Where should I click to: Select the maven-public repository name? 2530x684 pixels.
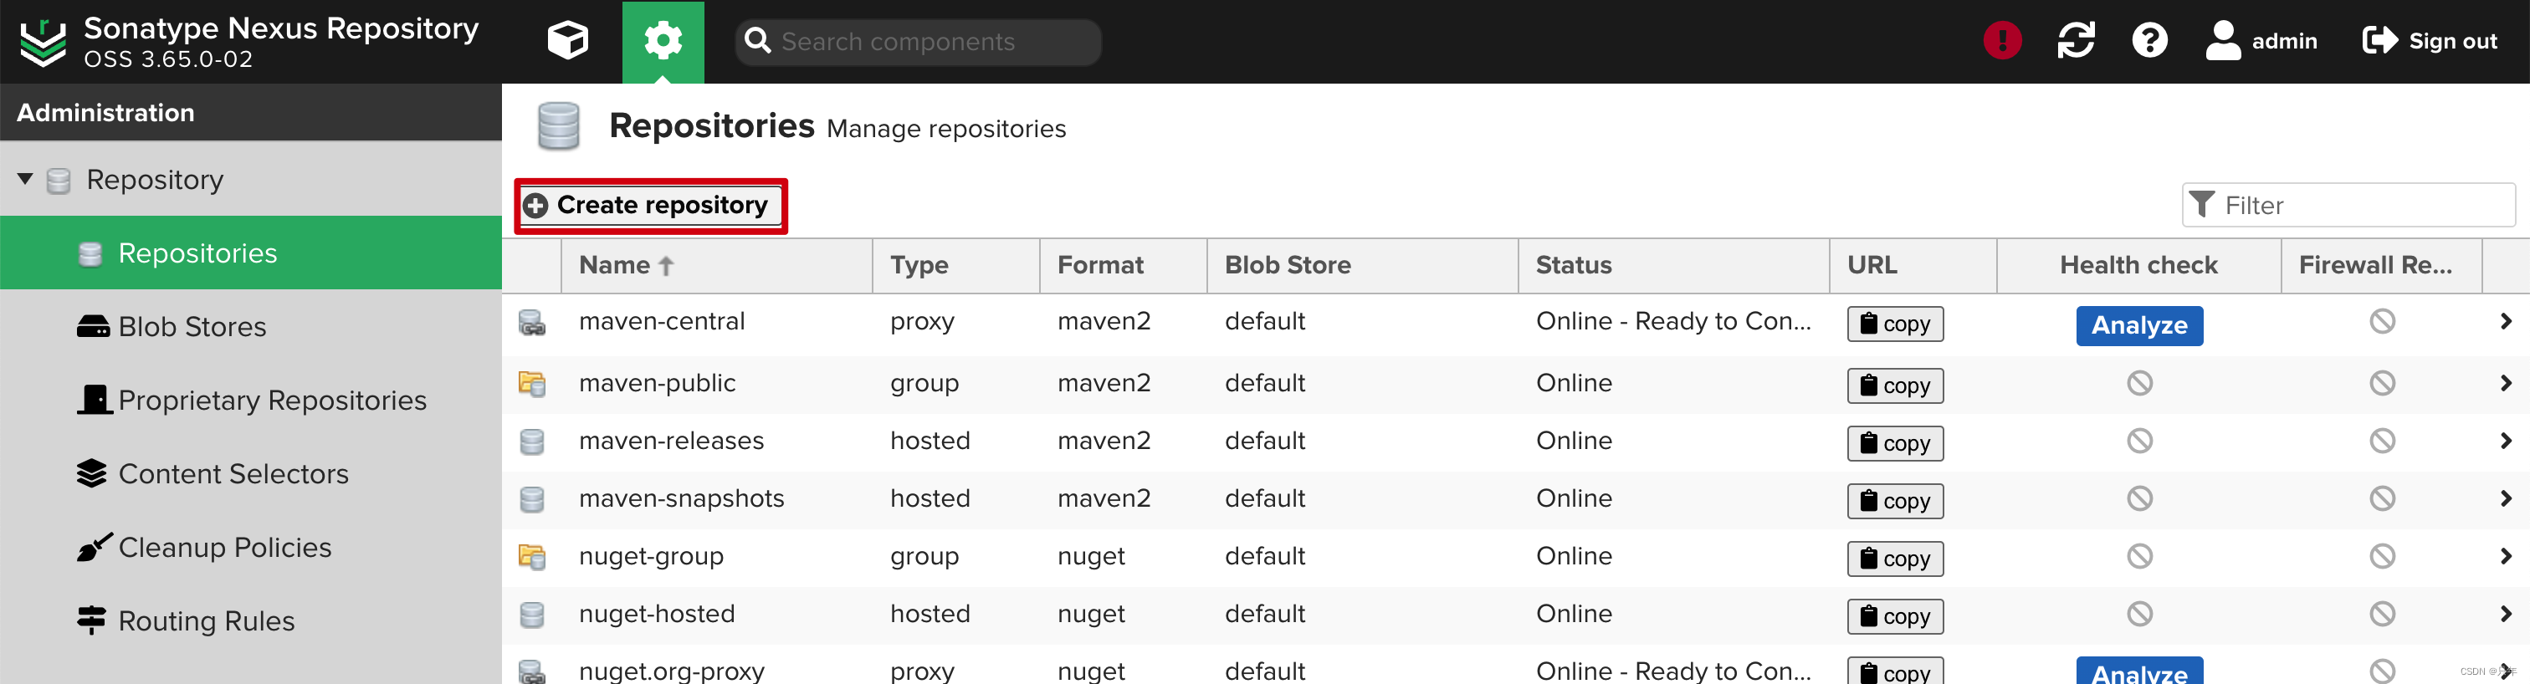[x=657, y=383]
